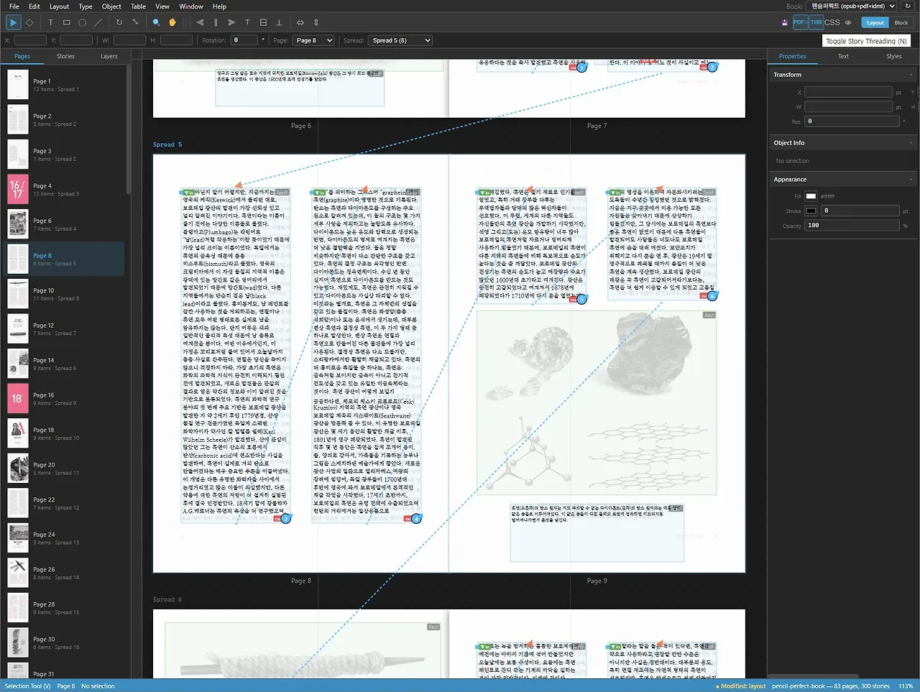The width and height of the screenshot is (920, 692).
Task: Select the Page 1 thumbnail
Action: tap(18, 85)
